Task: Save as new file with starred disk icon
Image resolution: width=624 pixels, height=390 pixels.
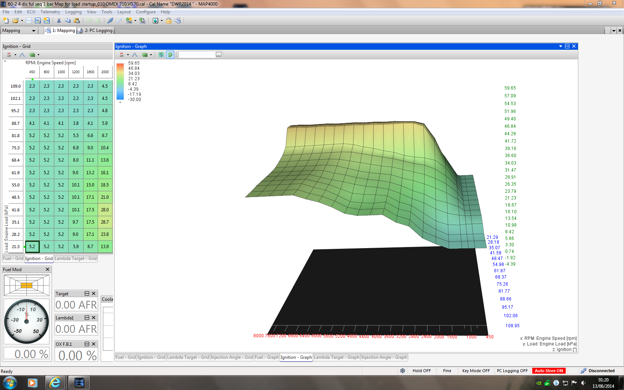Action: [x=46, y=20]
